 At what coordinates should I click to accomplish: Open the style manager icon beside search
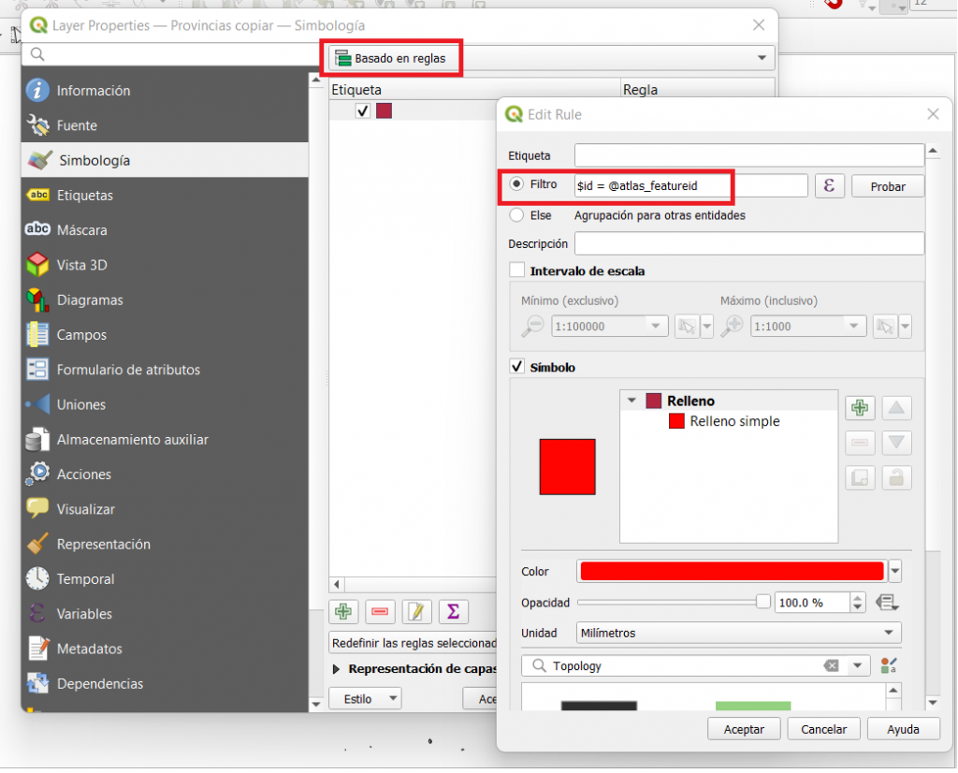point(888,666)
